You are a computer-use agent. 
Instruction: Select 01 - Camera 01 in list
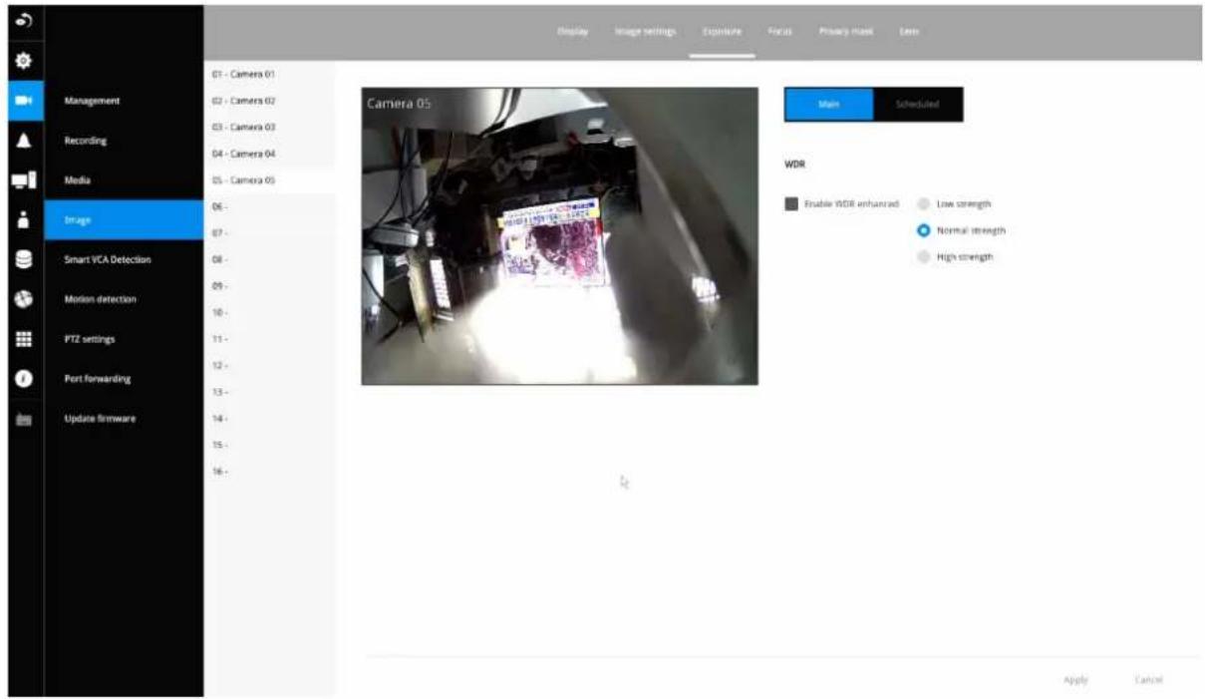click(270, 75)
